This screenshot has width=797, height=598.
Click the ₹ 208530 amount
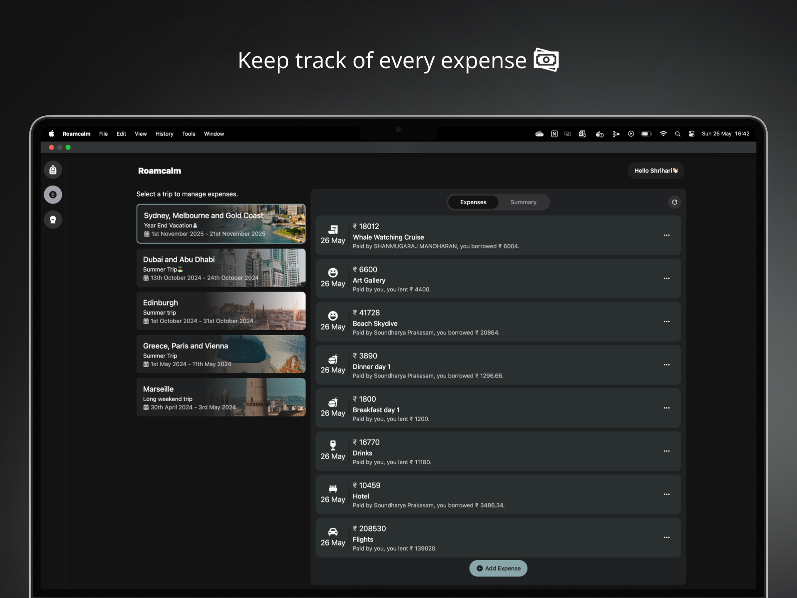(369, 529)
